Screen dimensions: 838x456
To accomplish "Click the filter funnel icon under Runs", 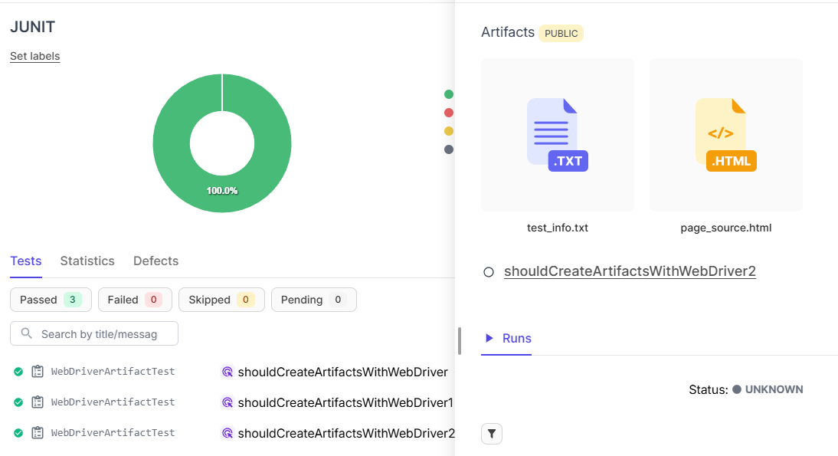I will (x=492, y=435).
